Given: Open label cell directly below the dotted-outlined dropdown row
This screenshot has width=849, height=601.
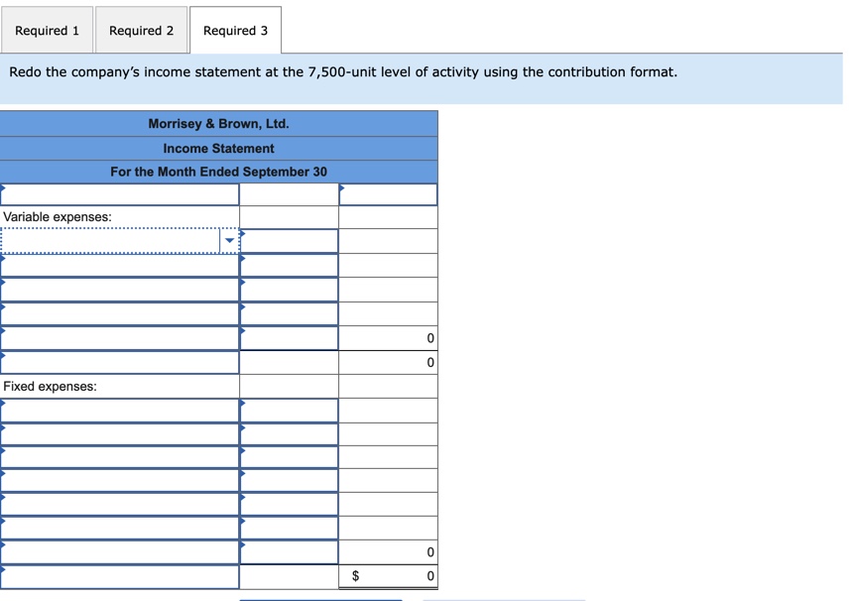Looking at the screenshot, I should click(120, 266).
